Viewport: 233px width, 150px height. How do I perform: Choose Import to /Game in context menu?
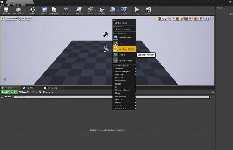coord(124,29)
